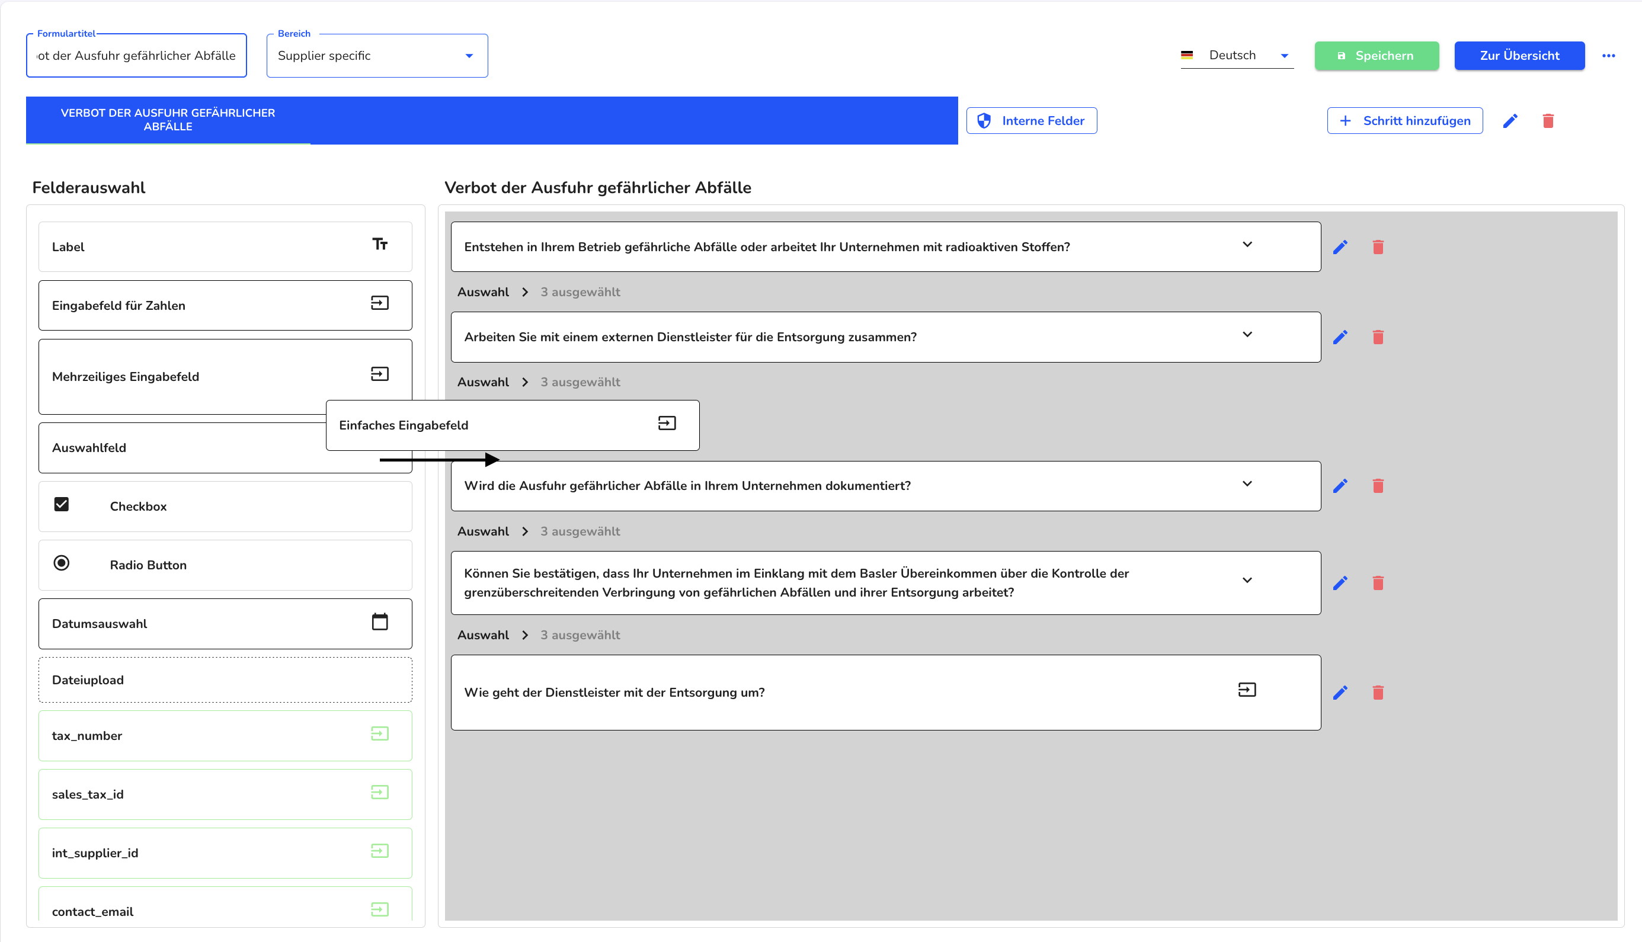The image size is (1642, 942).
Task: Select the sales_tax_id field item
Action: [225, 794]
